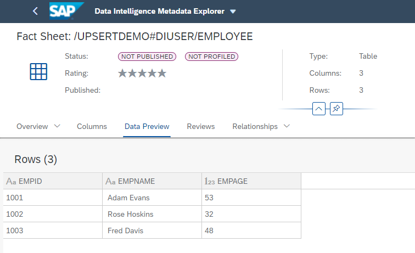Click the back arrow in header
415x253 pixels.
pyautogui.click(x=36, y=11)
